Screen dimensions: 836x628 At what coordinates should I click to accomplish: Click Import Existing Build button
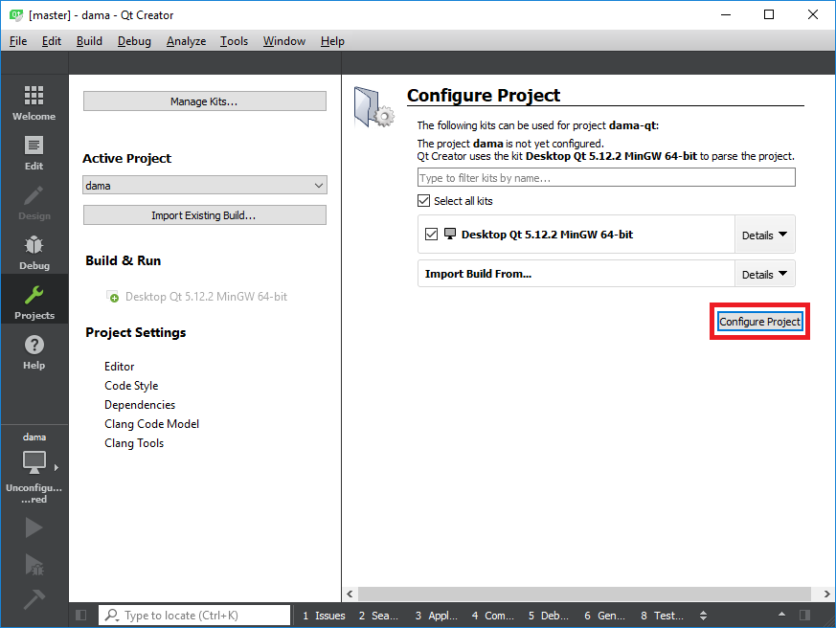coord(205,215)
